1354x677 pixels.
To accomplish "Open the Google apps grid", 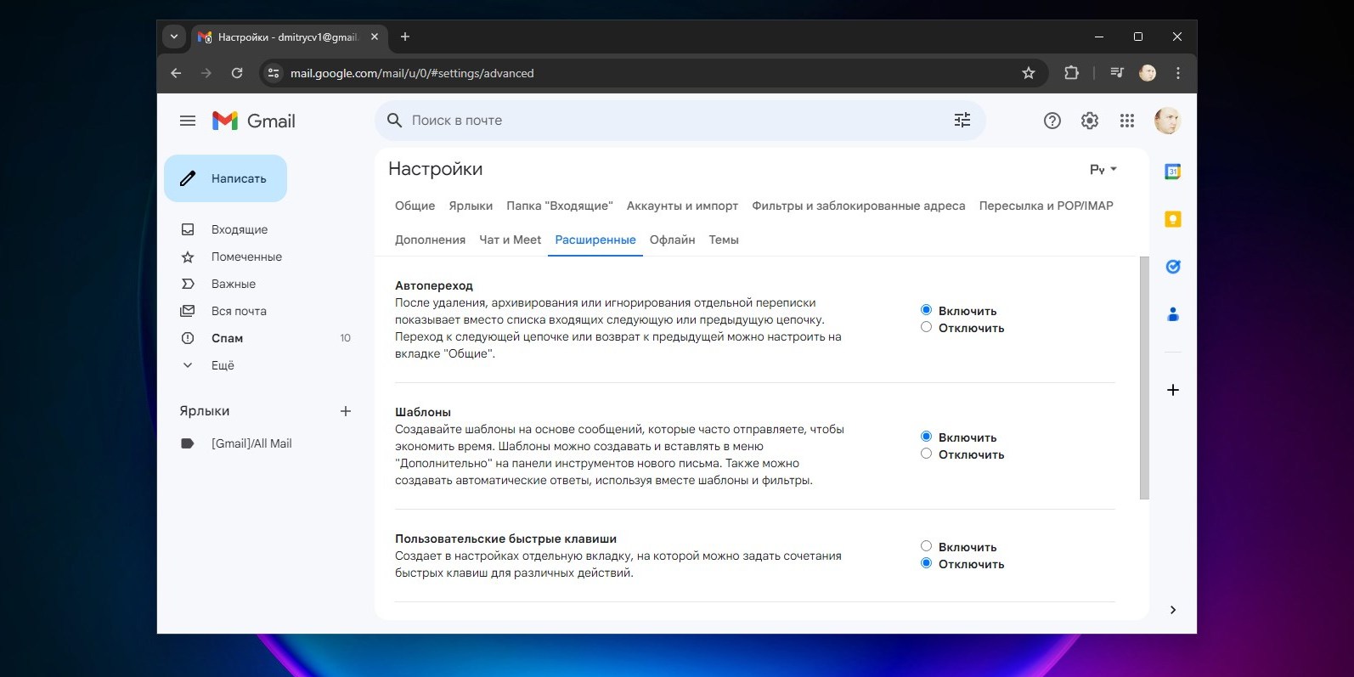I will tap(1127, 121).
